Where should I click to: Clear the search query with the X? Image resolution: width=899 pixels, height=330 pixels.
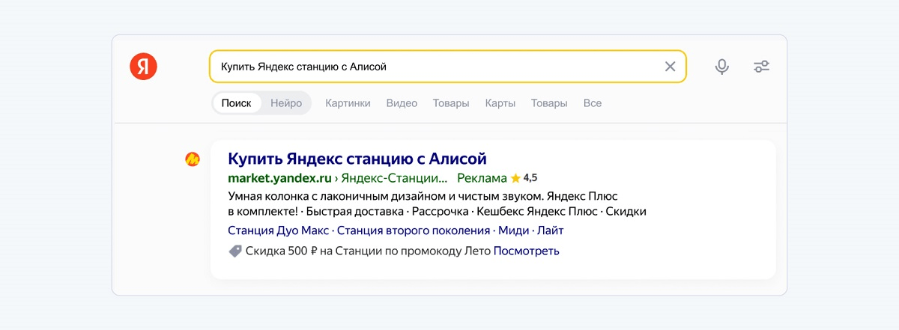click(x=670, y=67)
